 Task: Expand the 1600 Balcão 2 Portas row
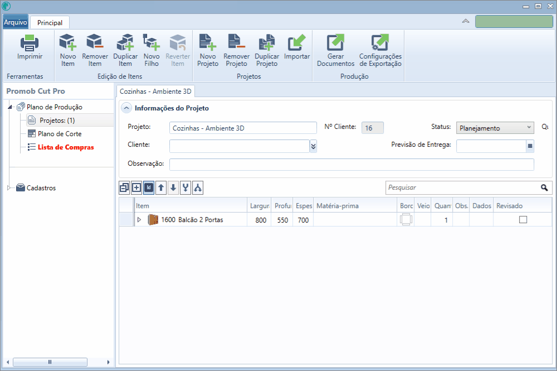tap(139, 219)
